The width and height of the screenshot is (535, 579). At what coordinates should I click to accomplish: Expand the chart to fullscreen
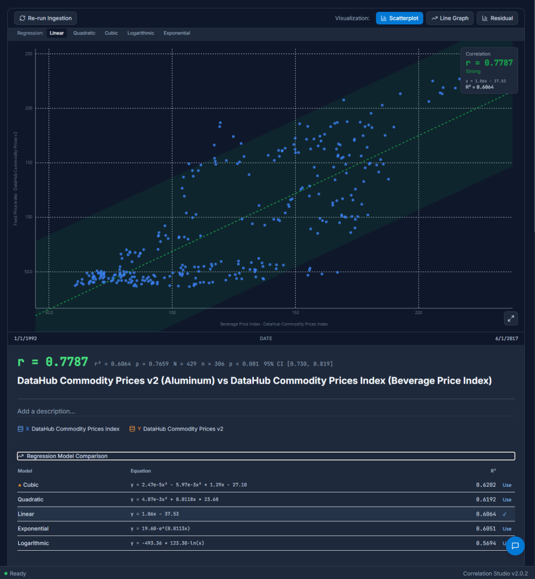(x=511, y=318)
